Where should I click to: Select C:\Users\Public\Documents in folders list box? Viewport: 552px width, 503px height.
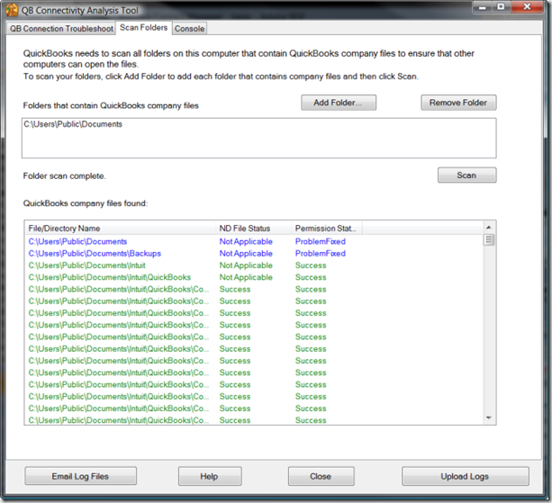[73, 124]
